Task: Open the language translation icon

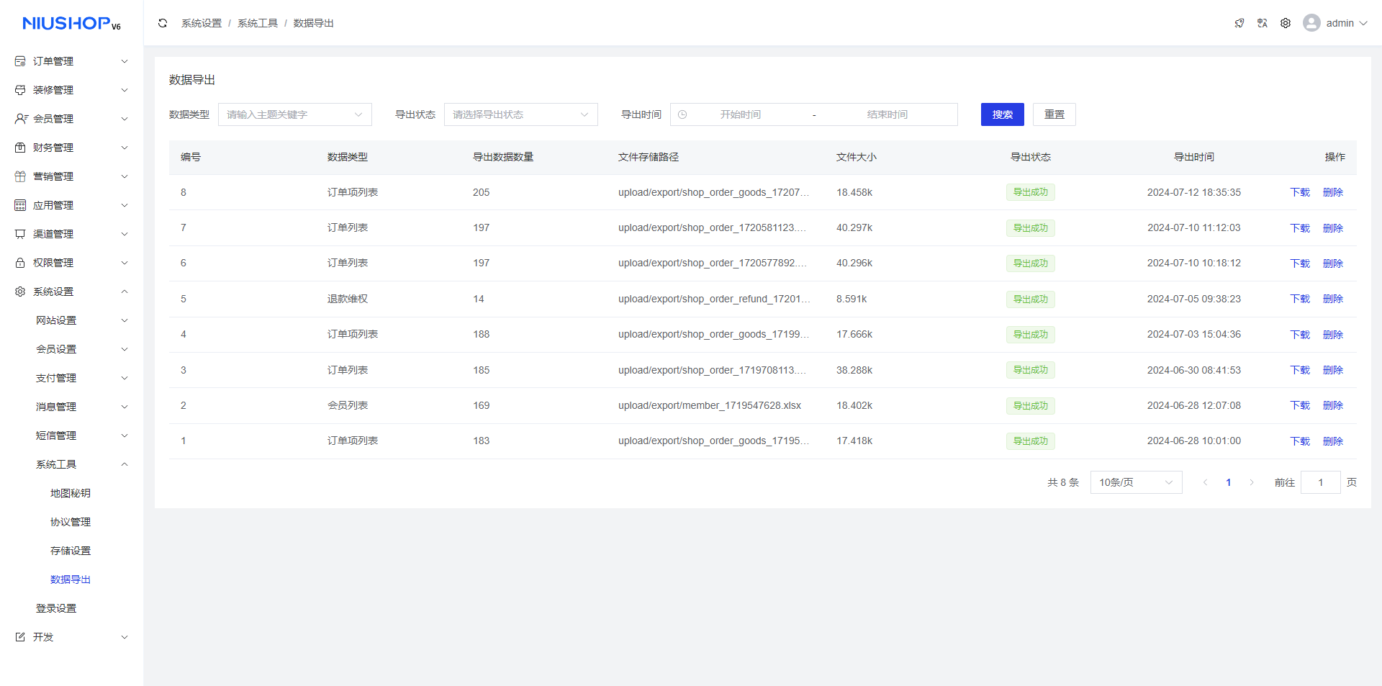Action: [1262, 23]
